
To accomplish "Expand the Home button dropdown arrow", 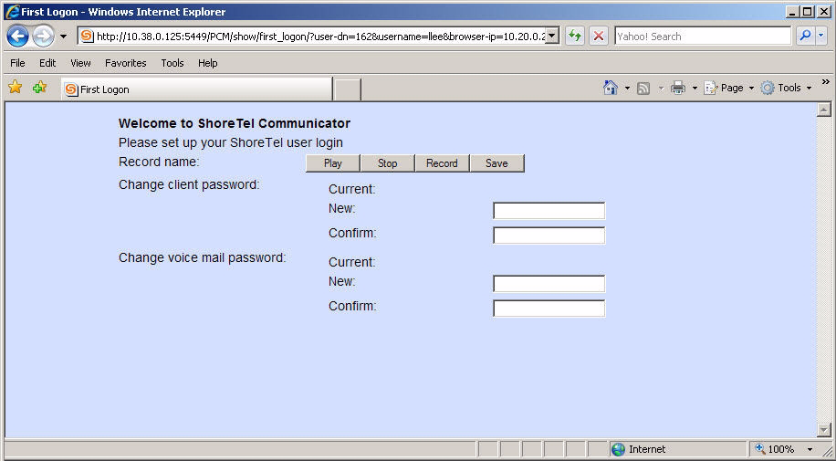I will click(627, 88).
